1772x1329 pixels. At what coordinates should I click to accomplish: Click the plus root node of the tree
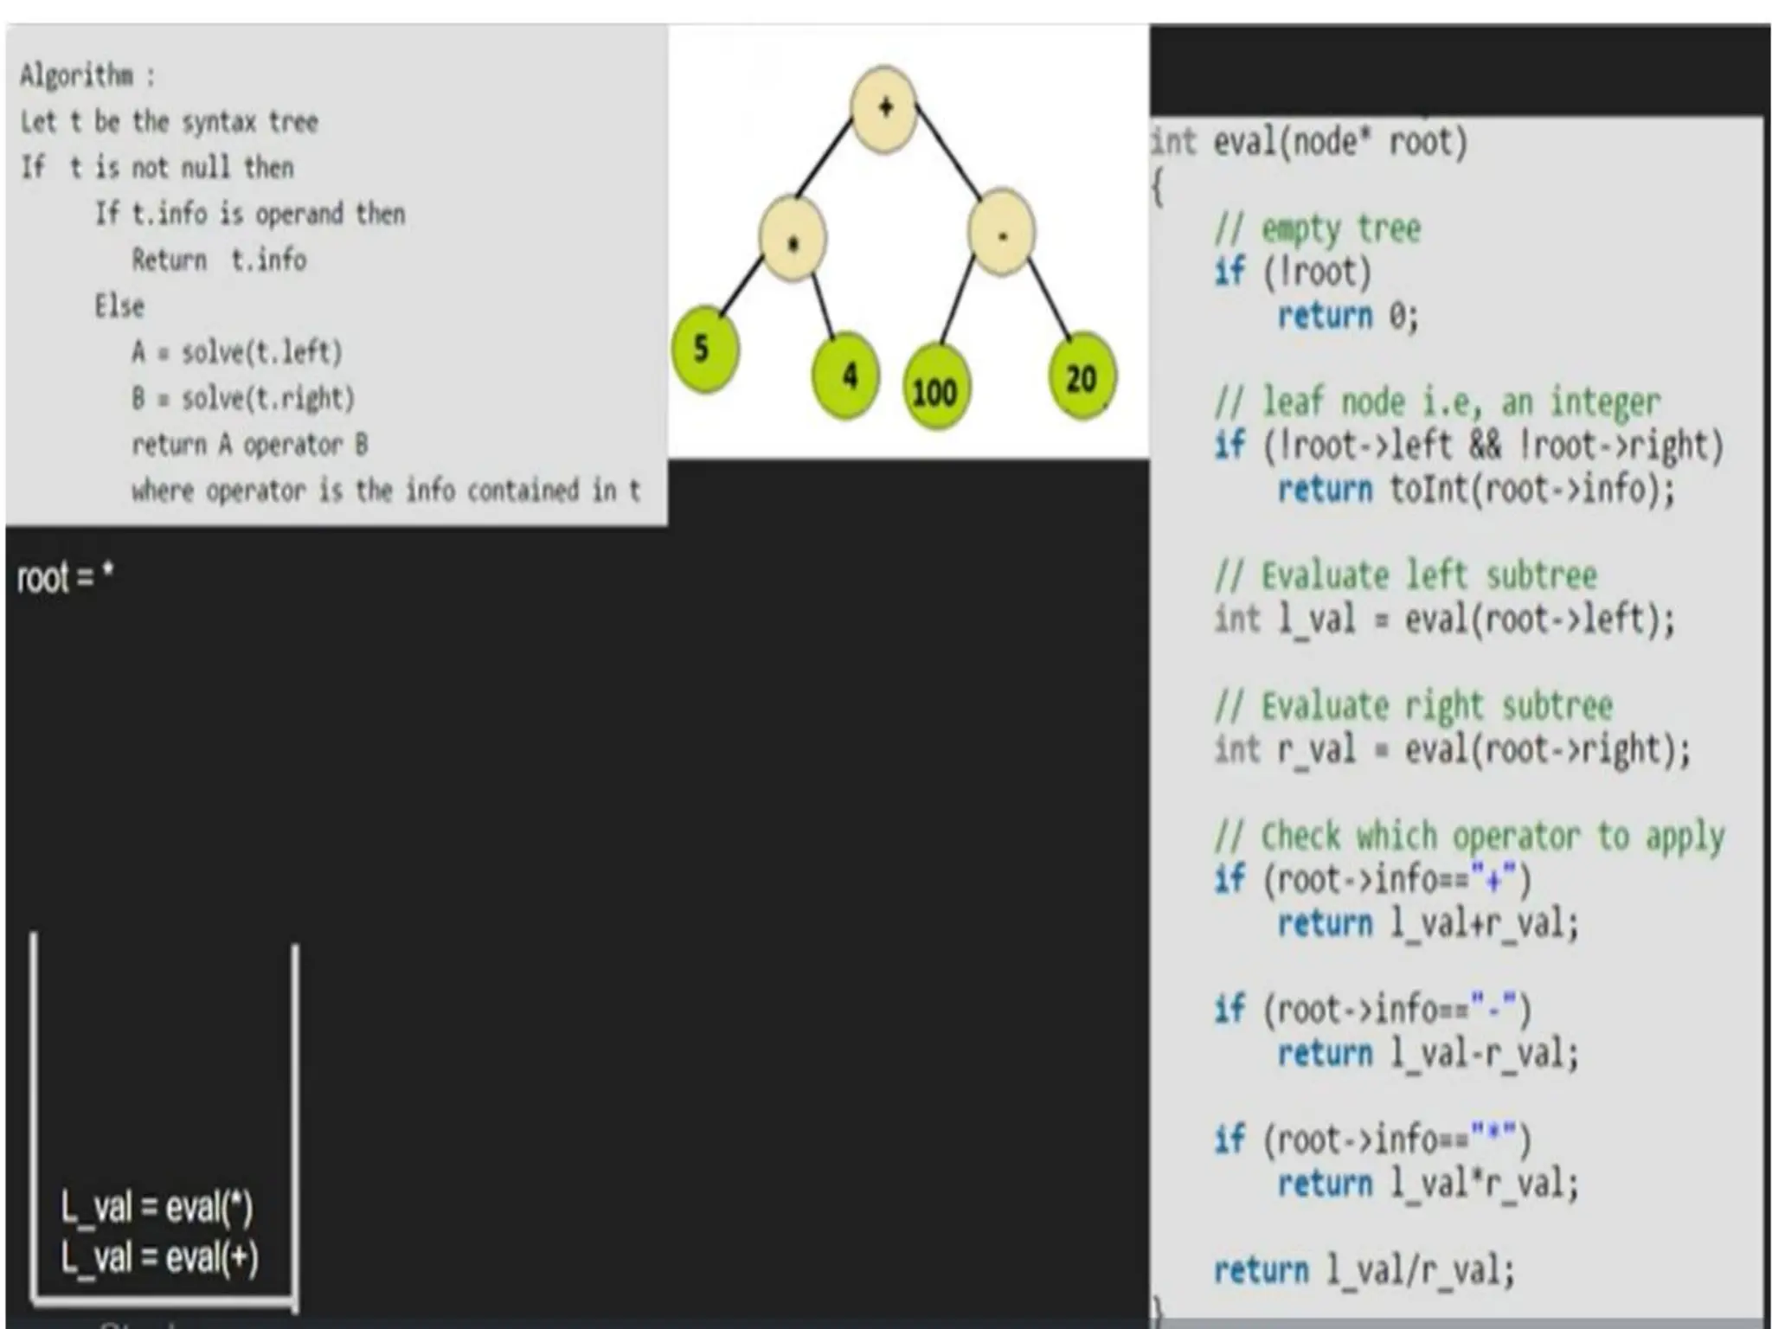click(x=883, y=110)
